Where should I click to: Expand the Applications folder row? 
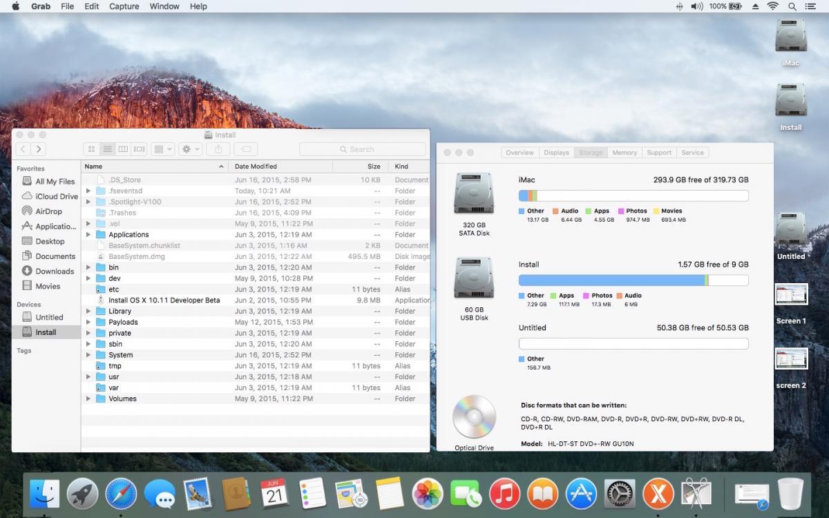point(88,235)
